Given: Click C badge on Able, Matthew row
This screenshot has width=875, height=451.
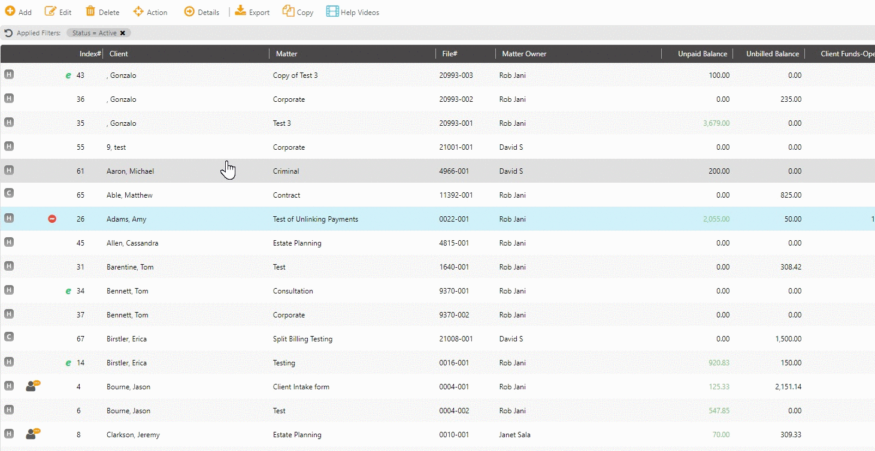Looking at the screenshot, I should [x=8, y=193].
